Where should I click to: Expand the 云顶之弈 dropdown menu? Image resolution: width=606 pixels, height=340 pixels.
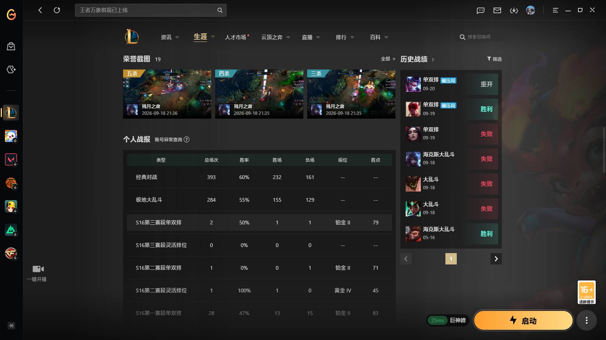[x=288, y=37]
